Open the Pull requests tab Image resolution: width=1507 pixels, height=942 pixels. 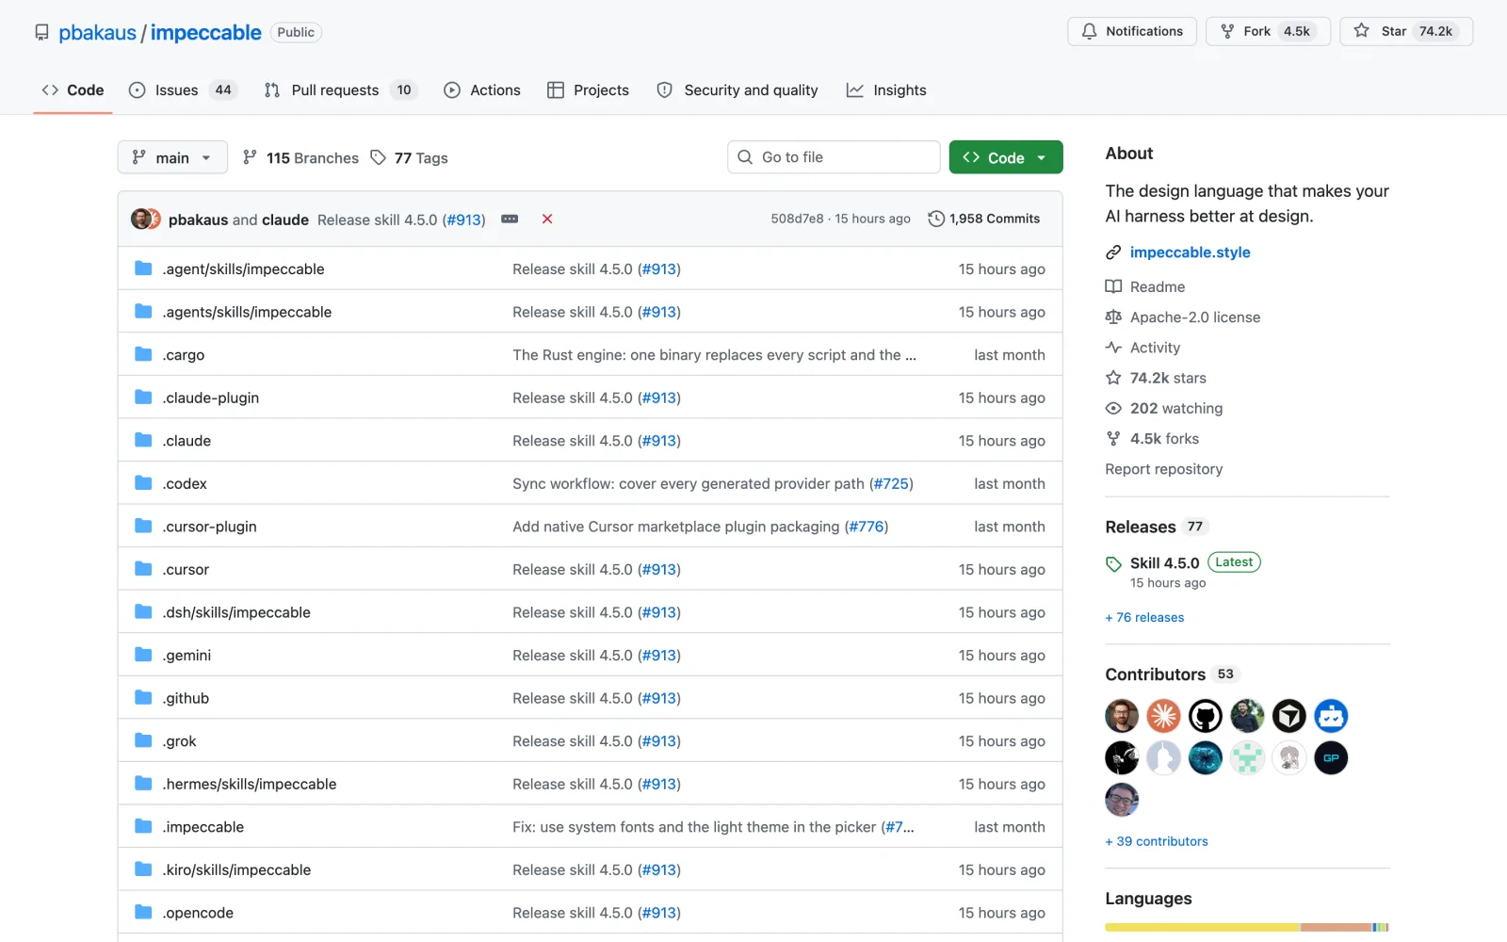(x=340, y=89)
